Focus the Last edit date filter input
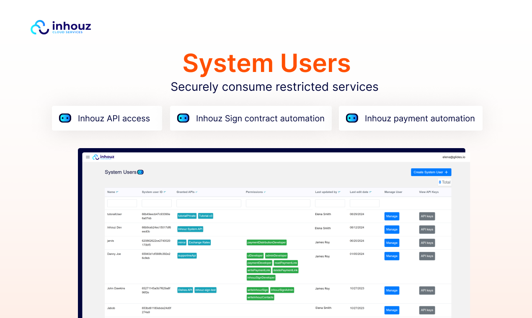The image size is (532, 318). pos(365,203)
